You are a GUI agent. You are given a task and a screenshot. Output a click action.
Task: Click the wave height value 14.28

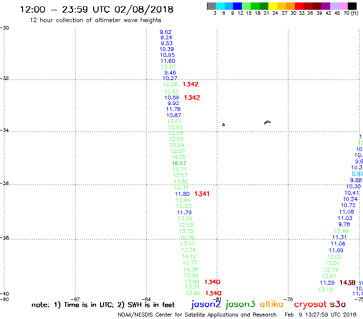[x=190, y=269]
